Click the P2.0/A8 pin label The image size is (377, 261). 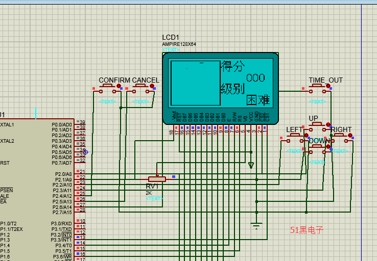(63, 174)
